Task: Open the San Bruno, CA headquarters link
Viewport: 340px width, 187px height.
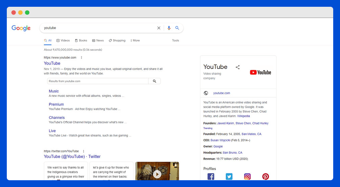Action: pyautogui.click(x=233, y=153)
